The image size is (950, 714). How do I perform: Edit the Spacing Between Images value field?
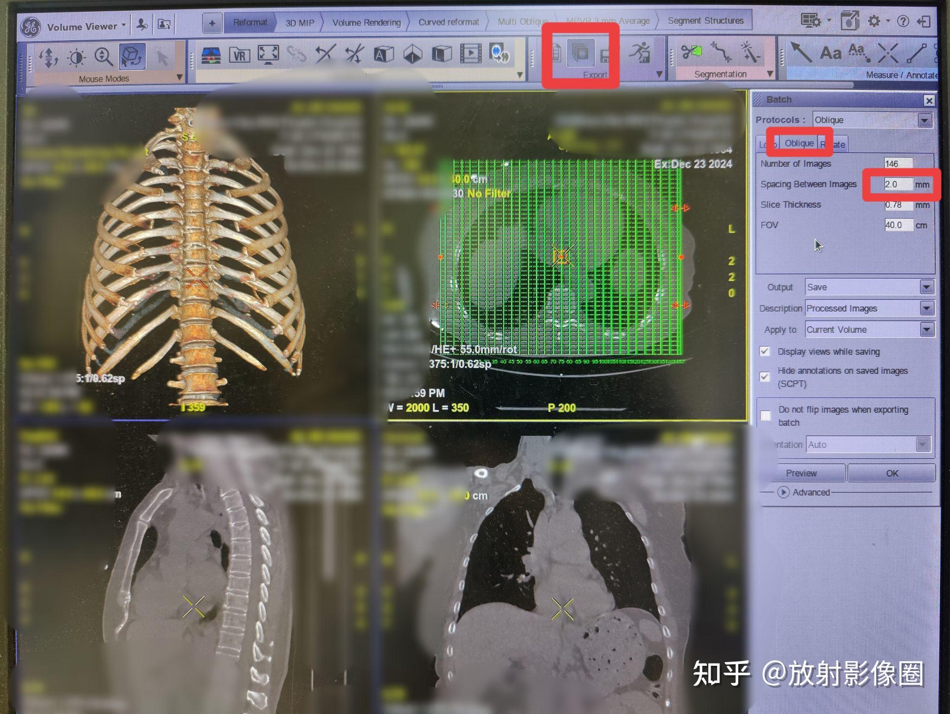899,184
